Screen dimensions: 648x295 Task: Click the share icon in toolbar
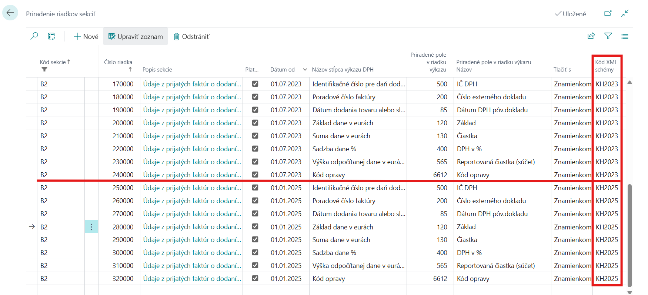pyautogui.click(x=591, y=36)
